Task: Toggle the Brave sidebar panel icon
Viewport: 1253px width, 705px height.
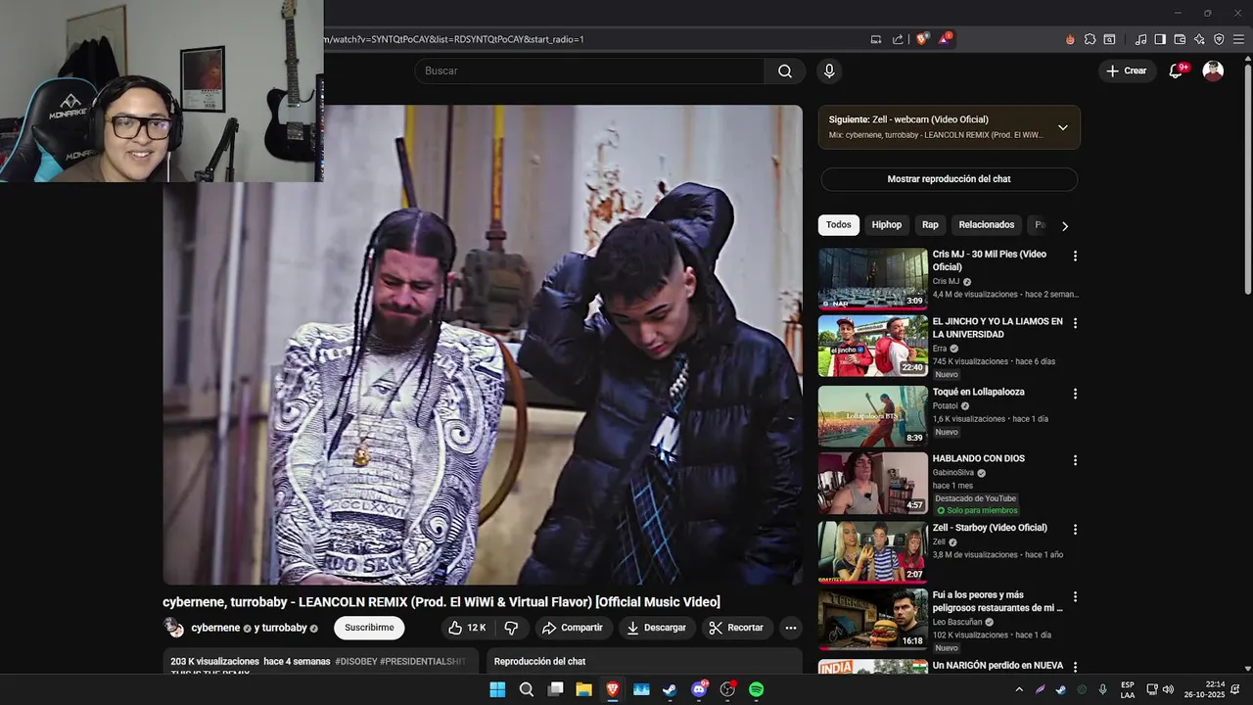Action: [x=1160, y=39]
